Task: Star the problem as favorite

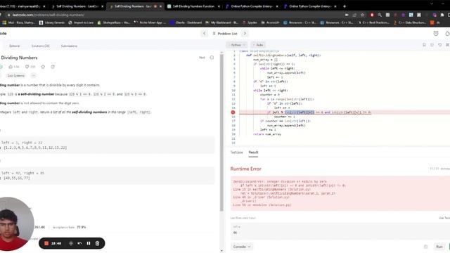Action: pos(43,67)
